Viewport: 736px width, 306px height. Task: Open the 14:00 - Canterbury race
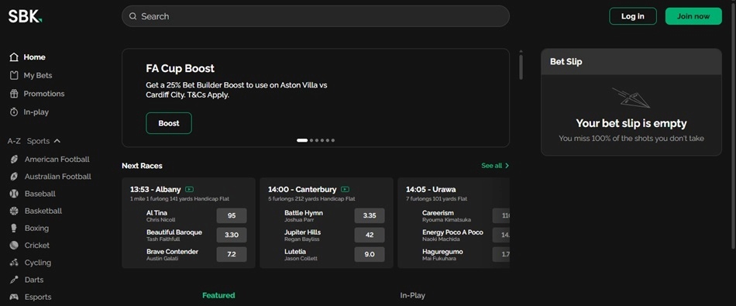coord(302,190)
